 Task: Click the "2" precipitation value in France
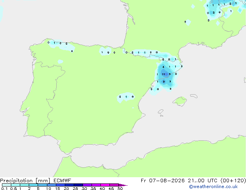coord(214,12)
